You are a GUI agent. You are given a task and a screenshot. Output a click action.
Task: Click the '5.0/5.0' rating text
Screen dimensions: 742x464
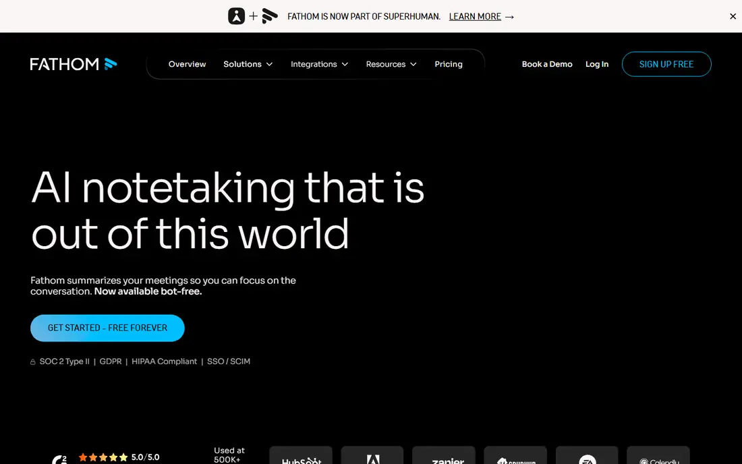145,457
